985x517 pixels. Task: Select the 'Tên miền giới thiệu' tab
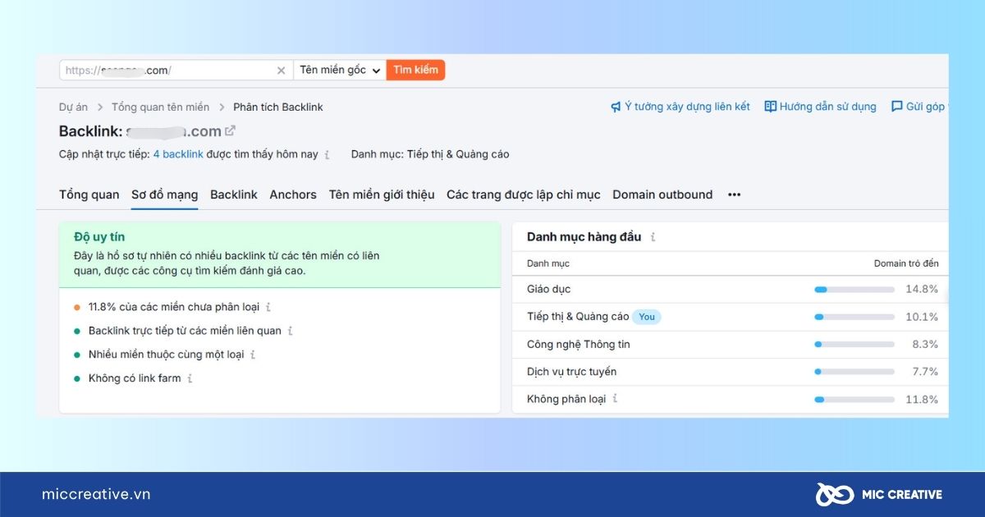381,194
